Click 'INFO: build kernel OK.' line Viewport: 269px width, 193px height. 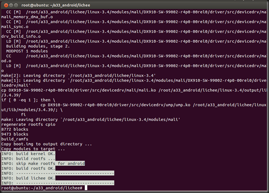[28, 154]
